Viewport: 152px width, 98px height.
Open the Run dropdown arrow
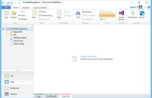[x=7, y=19]
